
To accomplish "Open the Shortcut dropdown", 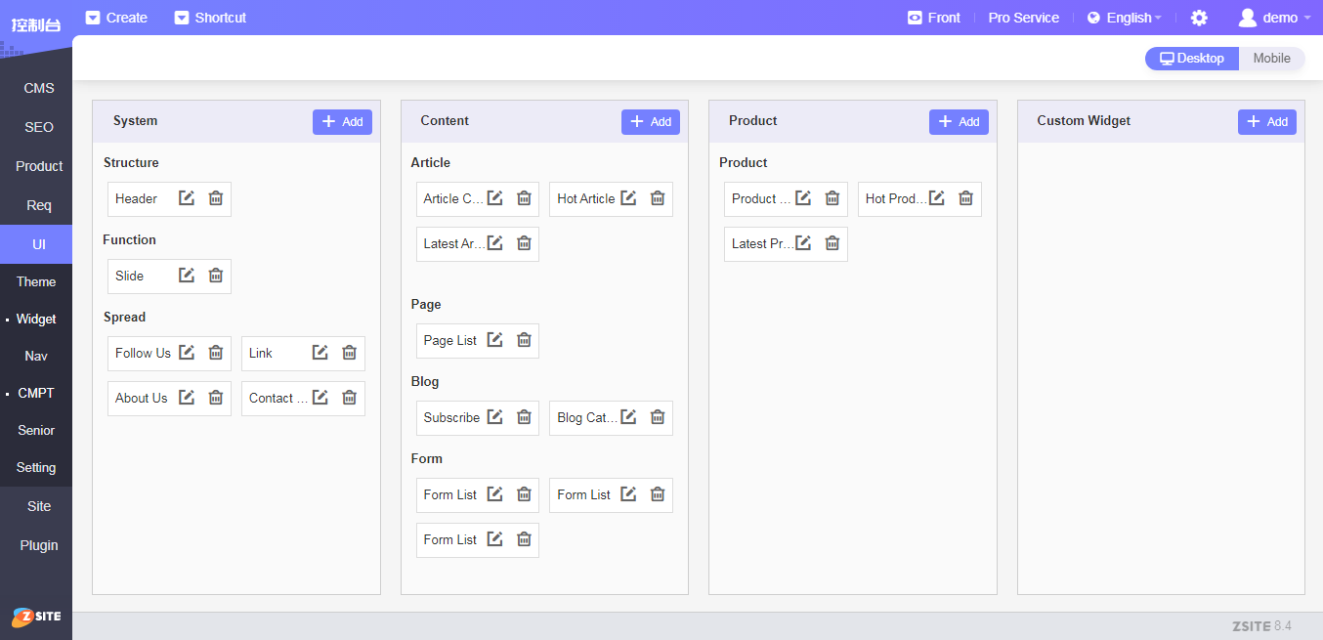I will coord(210,18).
